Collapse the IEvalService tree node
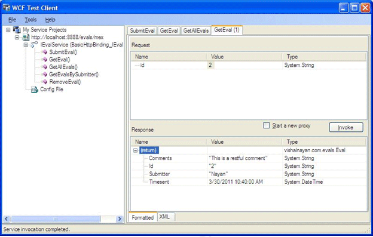Image resolution: width=373 pixels, height=237 pixels. 26,45
